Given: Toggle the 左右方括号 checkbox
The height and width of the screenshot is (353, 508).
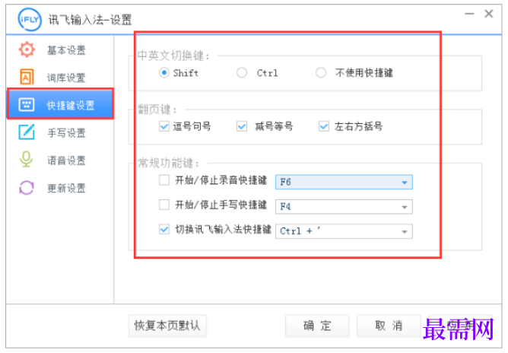Looking at the screenshot, I should [x=324, y=126].
